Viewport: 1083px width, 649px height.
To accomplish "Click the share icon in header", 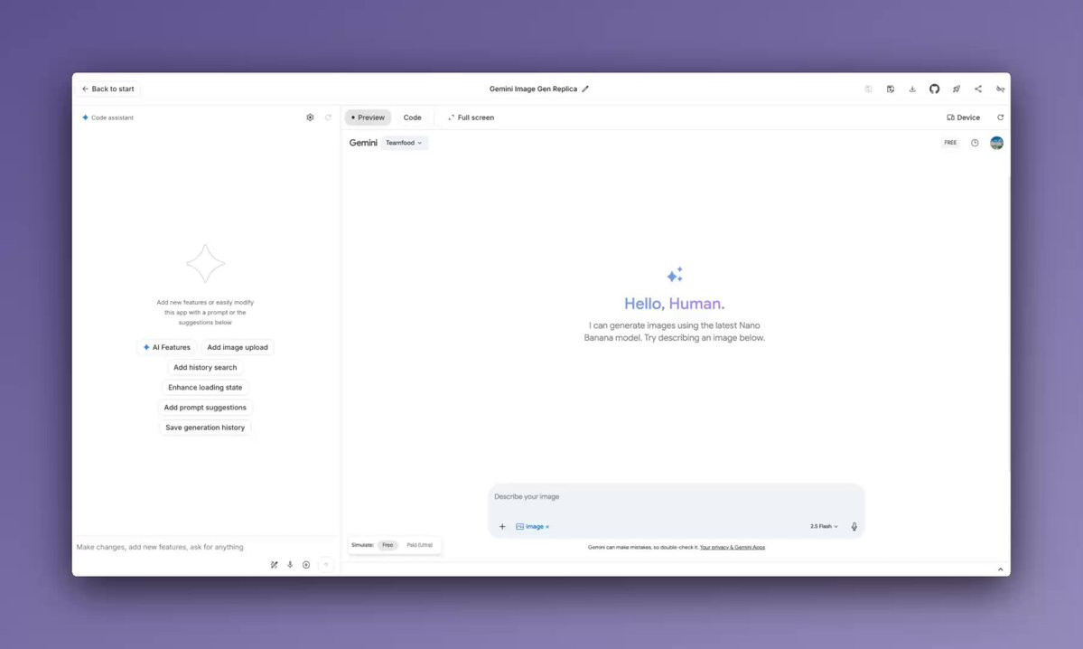I will coord(978,89).
